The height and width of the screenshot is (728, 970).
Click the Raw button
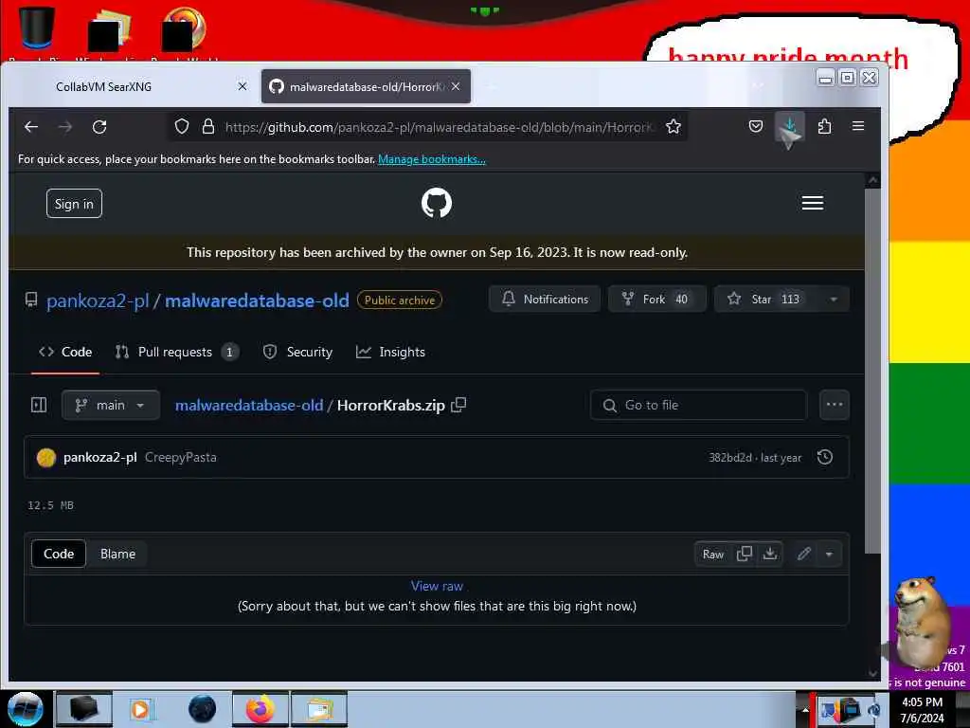[x=712, y=554]
